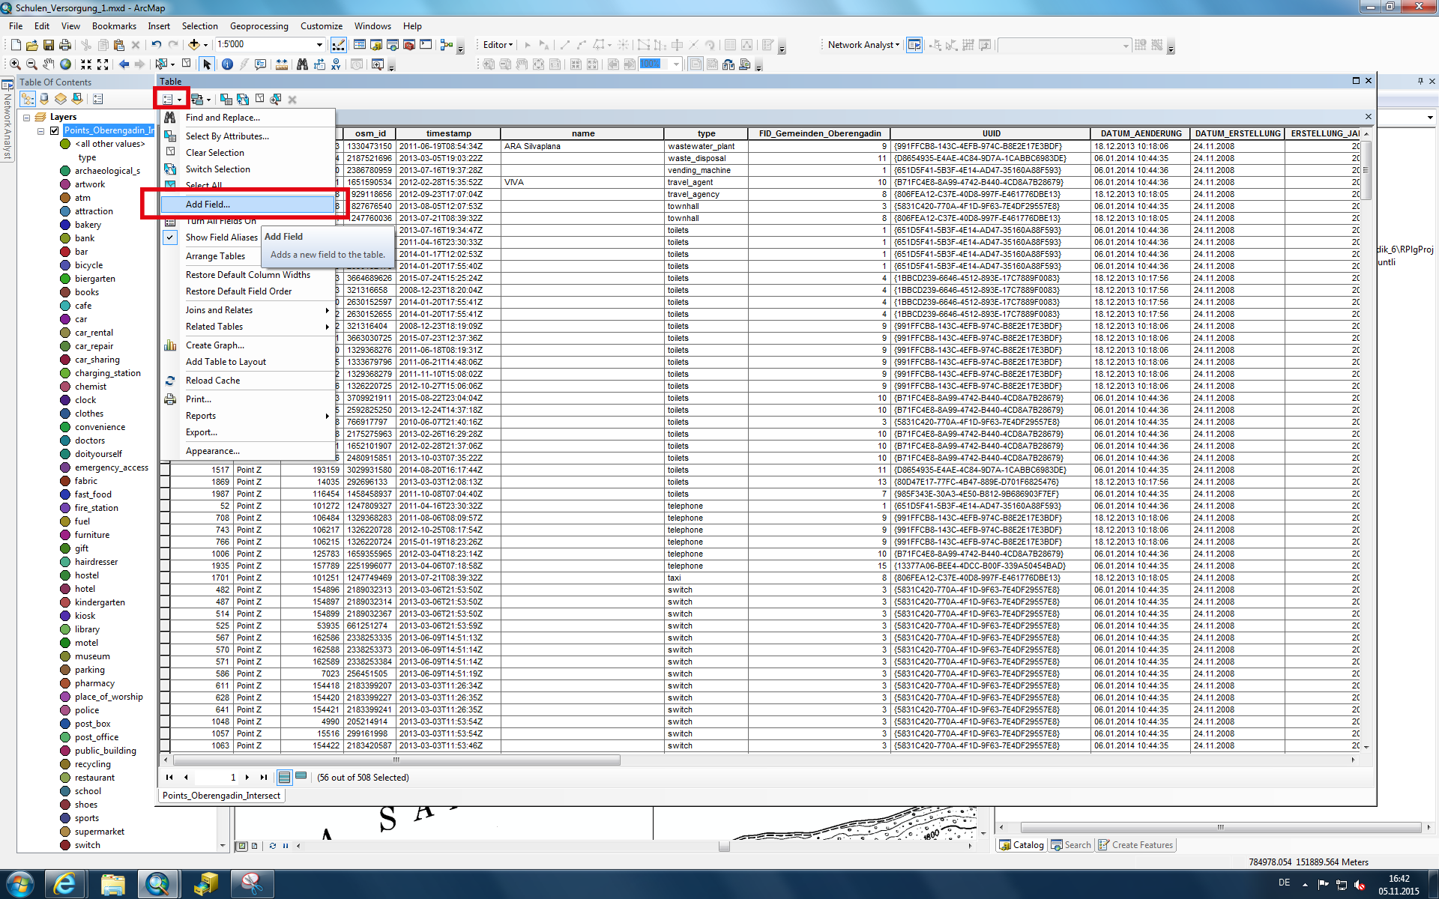Click the Full Extent globe icon
The height and width of the screenshot is (899, 1439).
66,64
